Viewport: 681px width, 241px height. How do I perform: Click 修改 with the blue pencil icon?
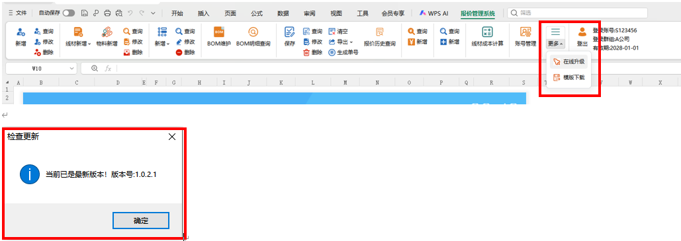point(185,42)
